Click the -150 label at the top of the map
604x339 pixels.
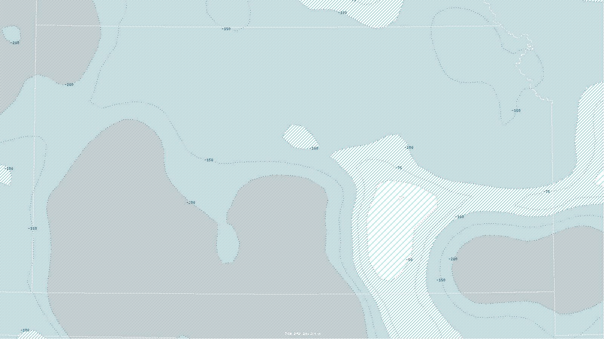click(226, 29)
